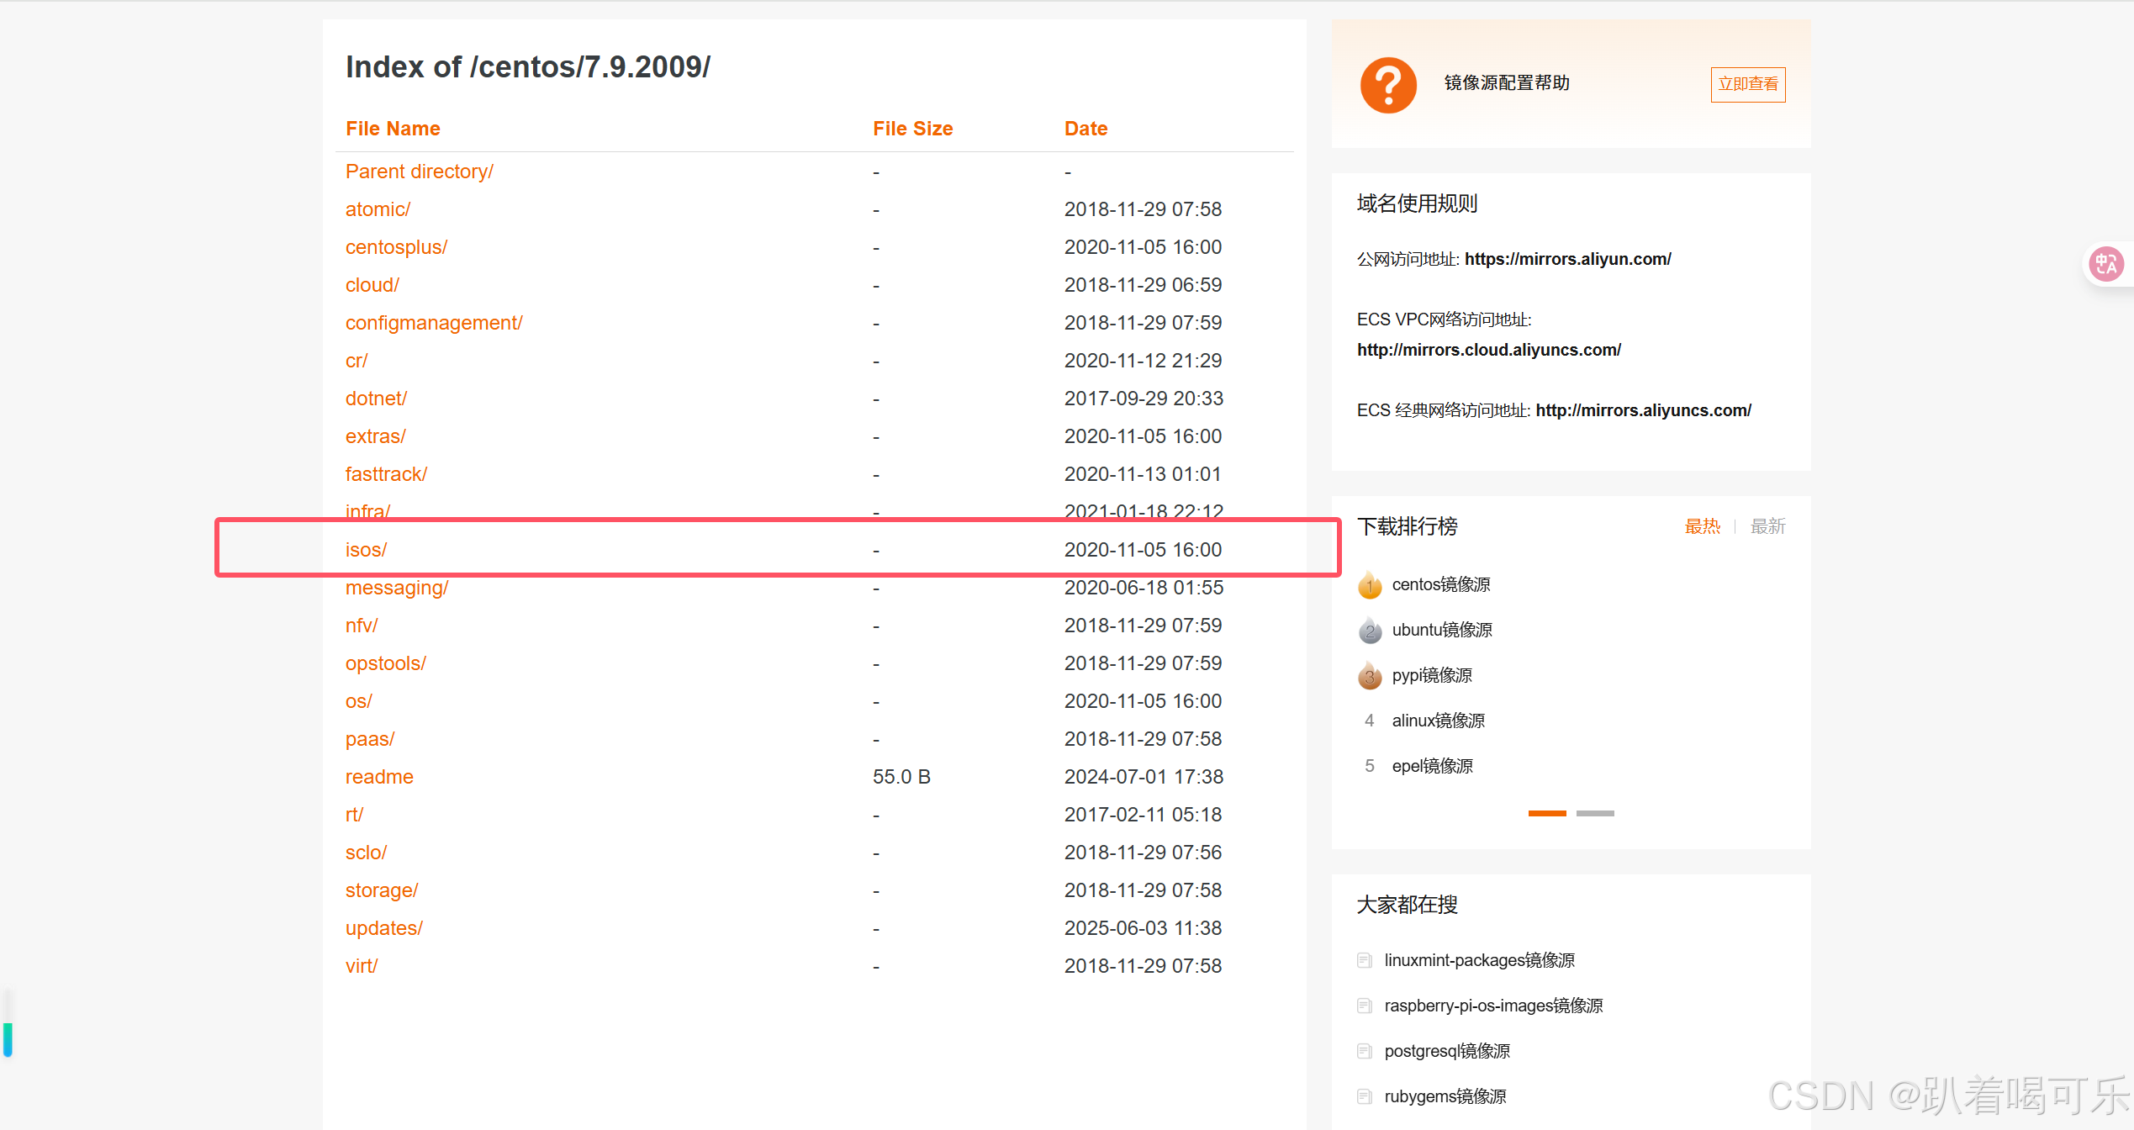Image resolution: width=2134 pixels, height=1130 pixels.
Task: Open the translate floating widget icon
Action: (x=2106, y=265)
